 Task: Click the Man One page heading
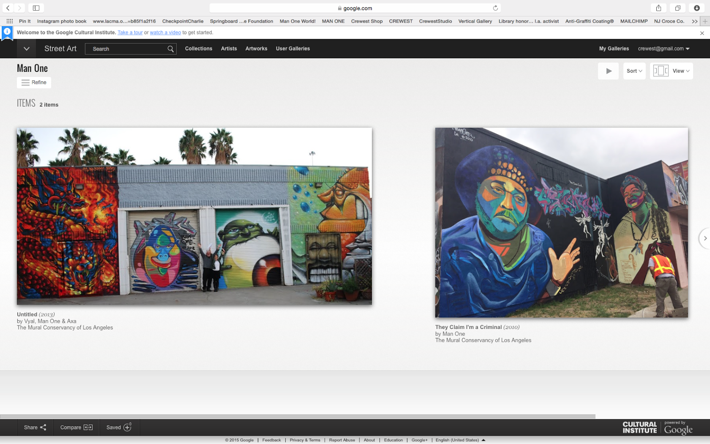click(x=32, y=68)
